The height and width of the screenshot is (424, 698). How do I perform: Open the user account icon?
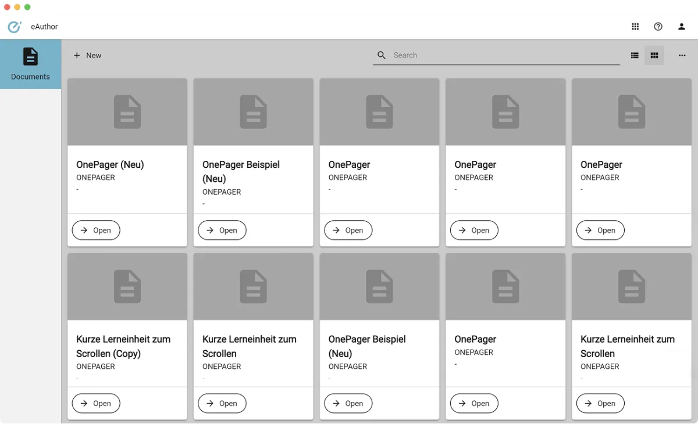[682, 27]
